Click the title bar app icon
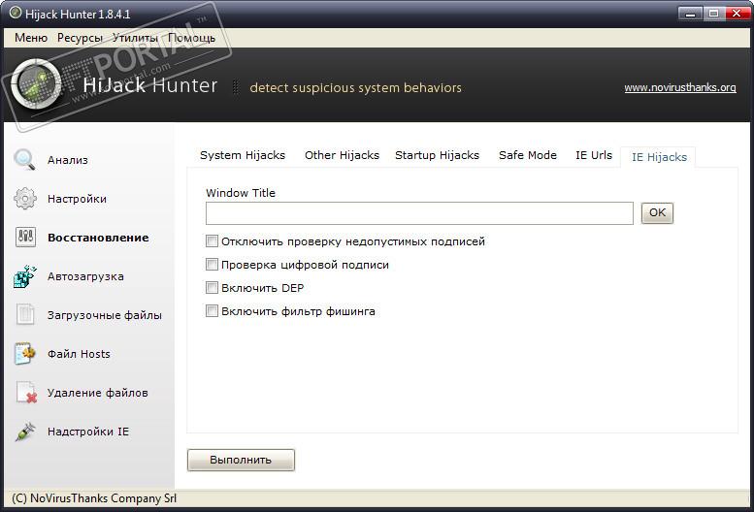The width and height of the screenshot is (754, 512). pyautogui.click(x=16, y=13)
